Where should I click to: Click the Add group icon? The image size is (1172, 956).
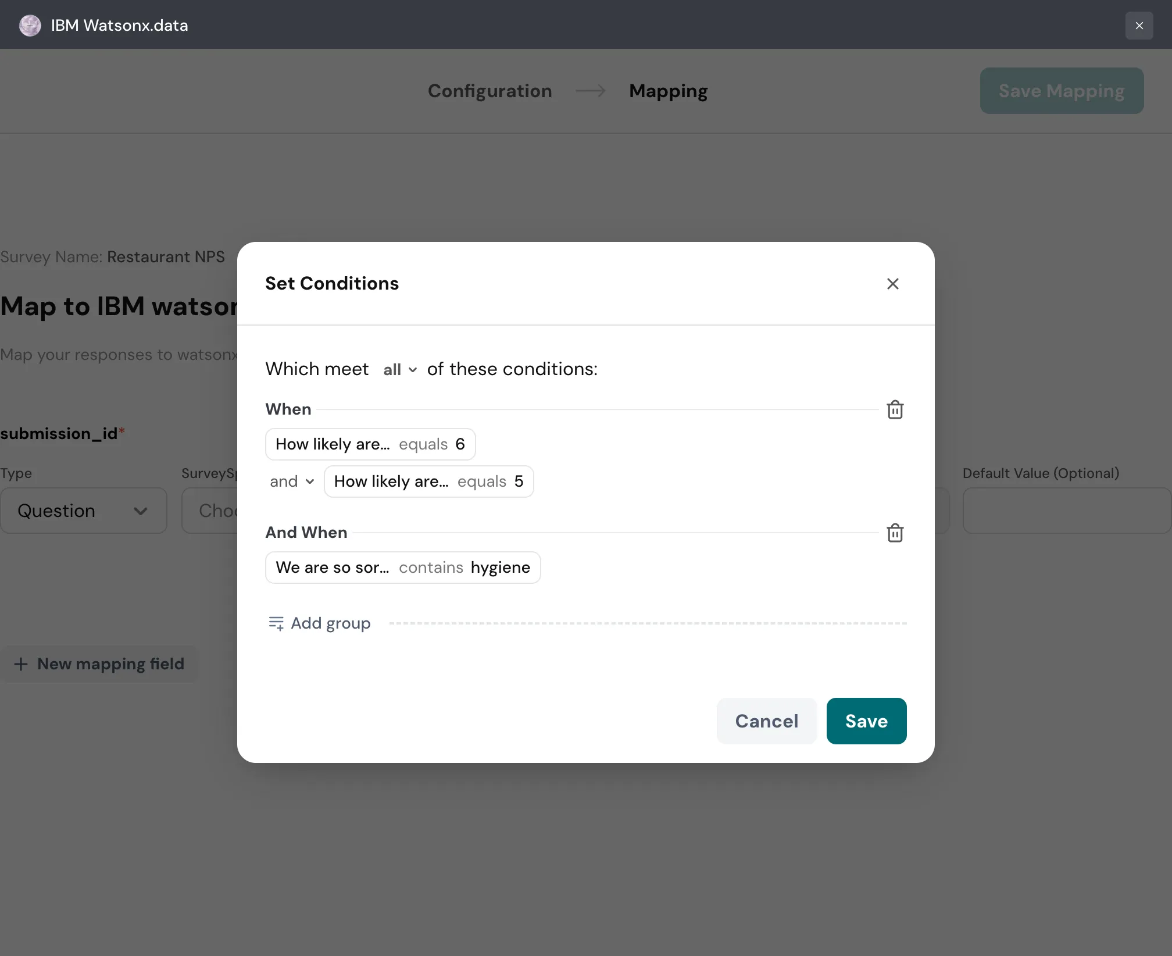point(276,623)
